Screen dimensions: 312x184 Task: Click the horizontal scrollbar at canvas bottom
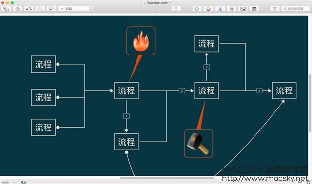click(x=167, y=178)
